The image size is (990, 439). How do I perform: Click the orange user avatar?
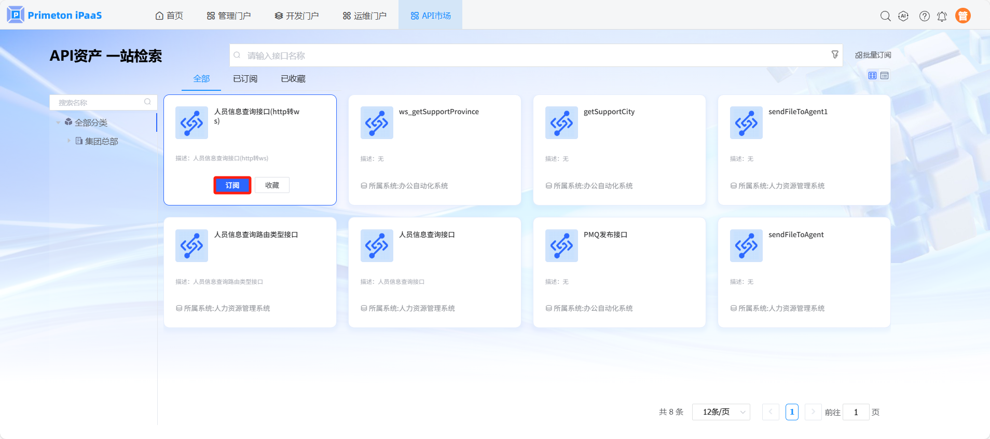[x=962, y=16]
